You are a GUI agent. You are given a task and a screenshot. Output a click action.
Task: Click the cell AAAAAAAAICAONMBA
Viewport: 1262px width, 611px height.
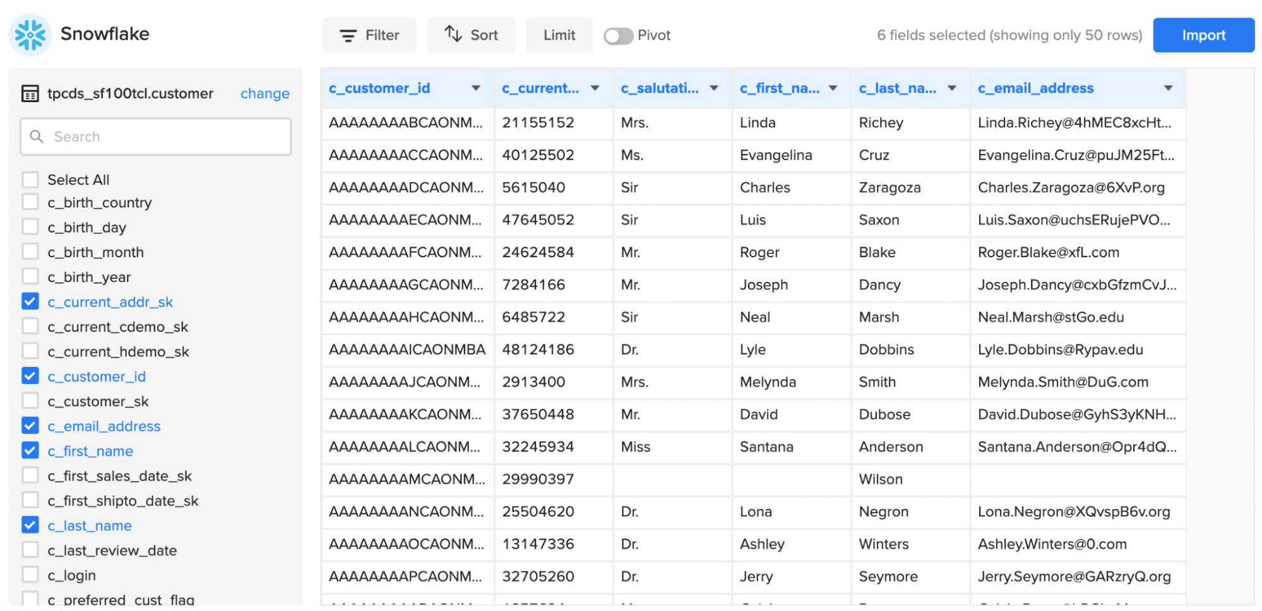pyautogui.click(x=407, y=349)
